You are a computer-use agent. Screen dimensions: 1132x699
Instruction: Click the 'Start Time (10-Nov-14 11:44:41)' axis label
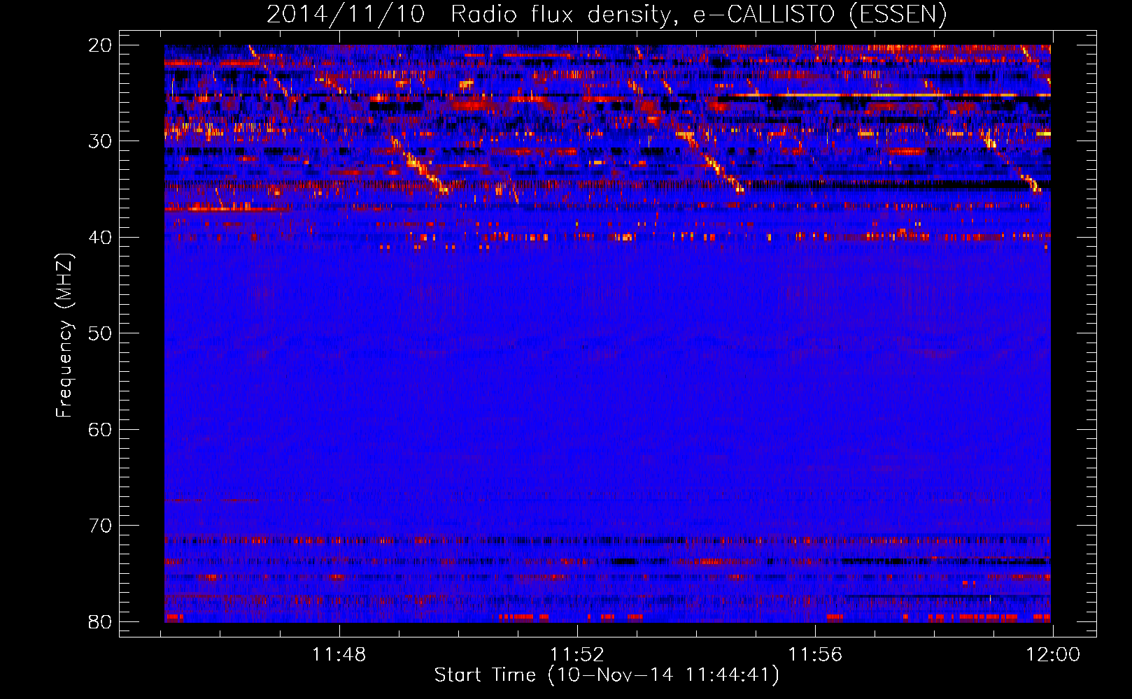coord(607,675)
